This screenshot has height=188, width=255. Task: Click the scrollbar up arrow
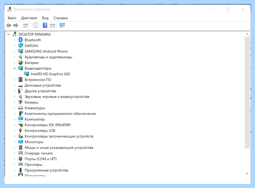click(x=247, y=34)
